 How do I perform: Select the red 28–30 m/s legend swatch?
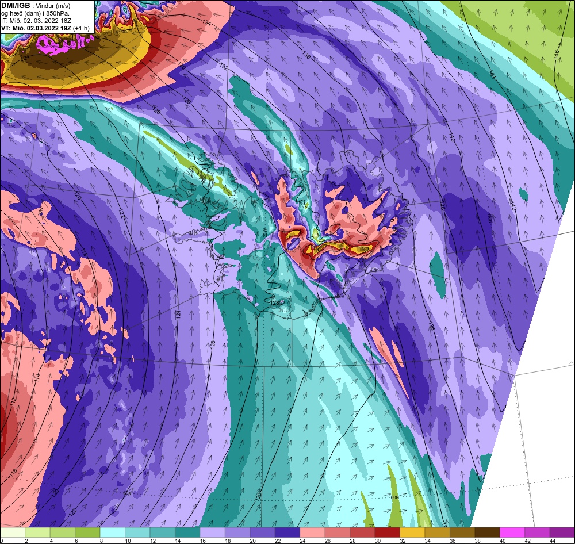[362, 532]
